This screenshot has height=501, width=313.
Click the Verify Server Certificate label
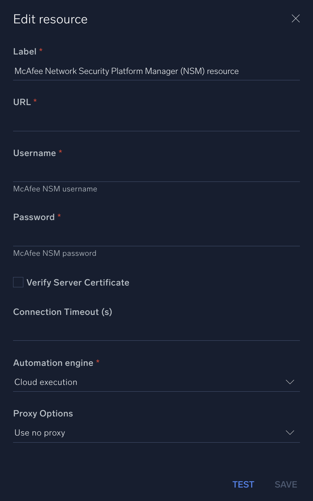[78, 282]
